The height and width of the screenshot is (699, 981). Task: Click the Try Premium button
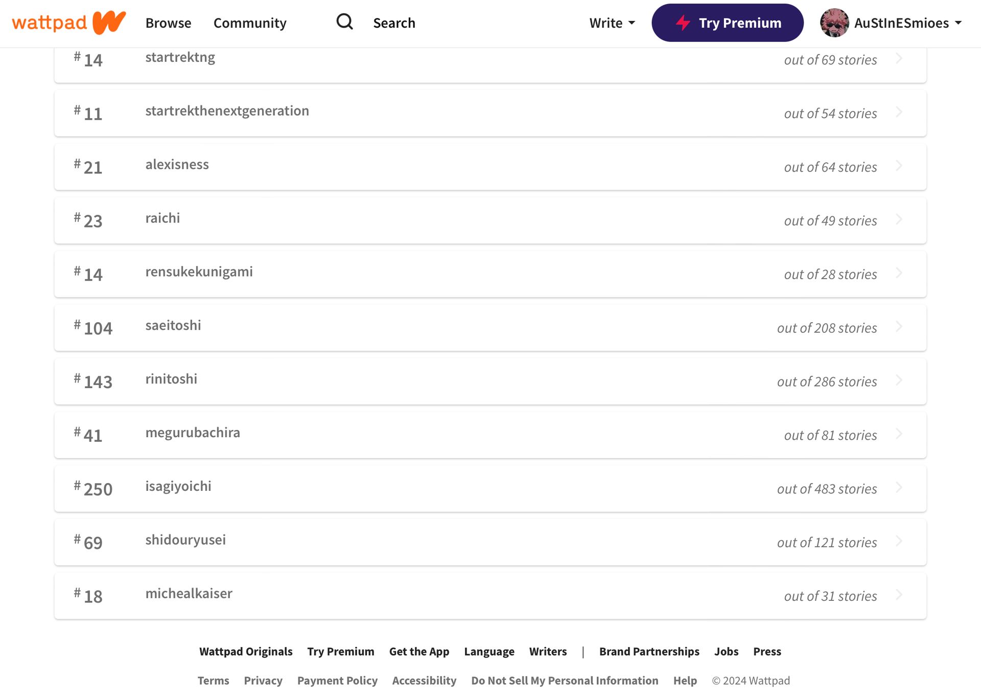click(x=728, y=22)
